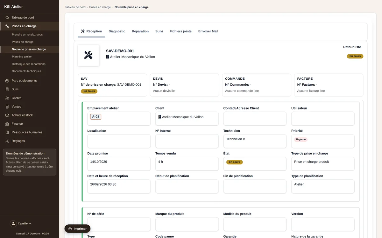The width and height of the screenshot is (382, 238).
Task: Click the Date et heure de réception field
Action: [x=119, y=186]
